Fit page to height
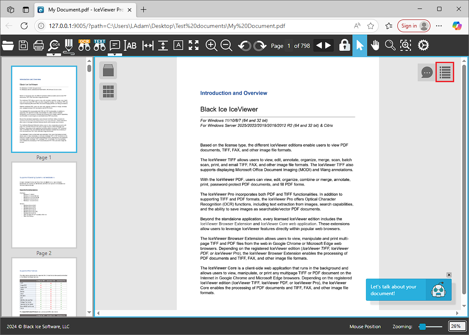Viewport: 469px width, 335px height. (x=163, y=46)
